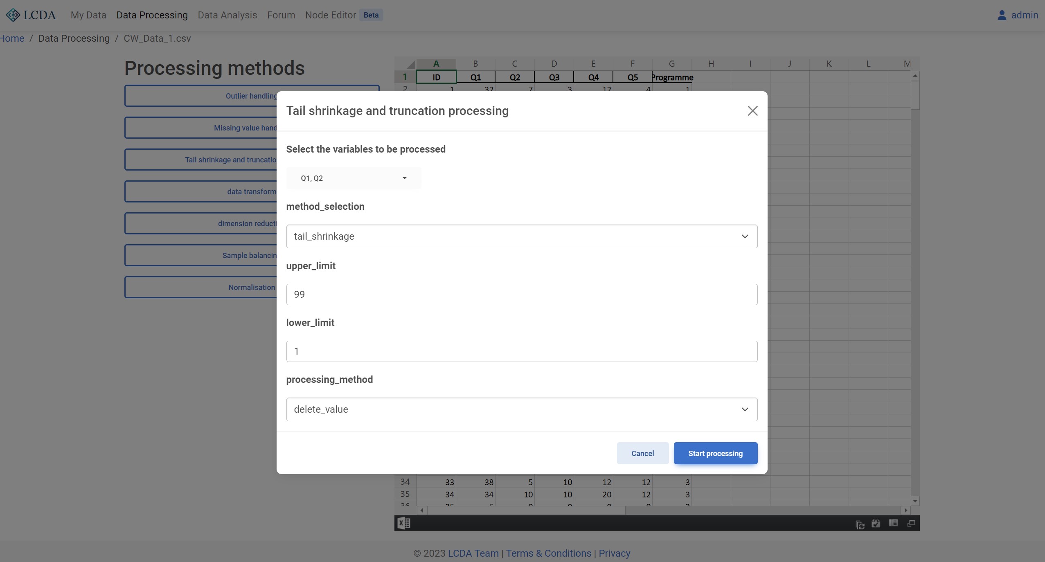The image size is (1045, 562).
Task: Click the horizontal spreadsheet scrollbar
Action: [x=525, y=510]
